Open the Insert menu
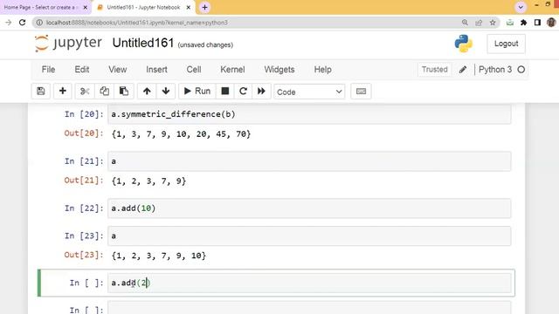559x314 pixels. [x=156, y=70]
